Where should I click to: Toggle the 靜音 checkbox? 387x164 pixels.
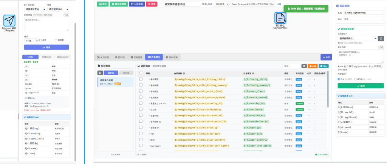coord(40,40)
